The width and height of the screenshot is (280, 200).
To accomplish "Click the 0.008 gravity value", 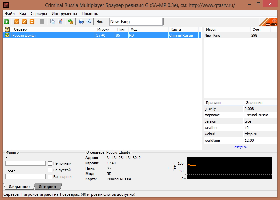I will pyautogui.click(x=249, y=109).
